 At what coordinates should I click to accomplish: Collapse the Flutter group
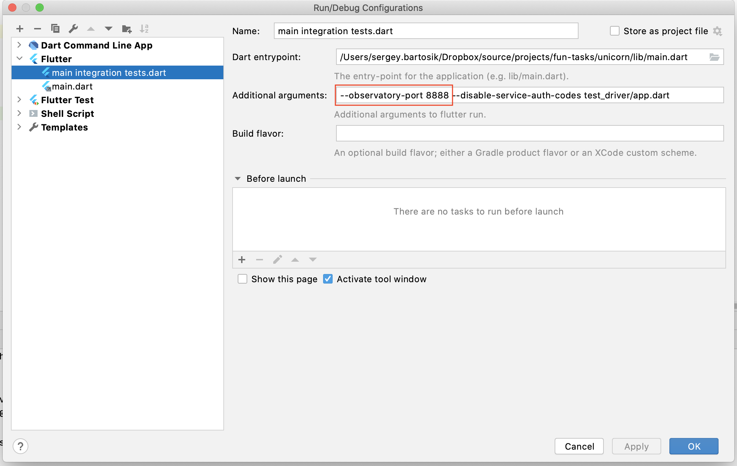coord(19,58)
